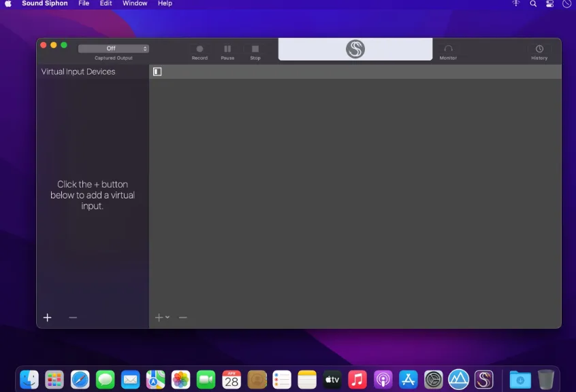Viewport: 576px width, 392px height.
Task: Open Maps from the Dock
Action: pyautogui.click(x=155, y=380)
